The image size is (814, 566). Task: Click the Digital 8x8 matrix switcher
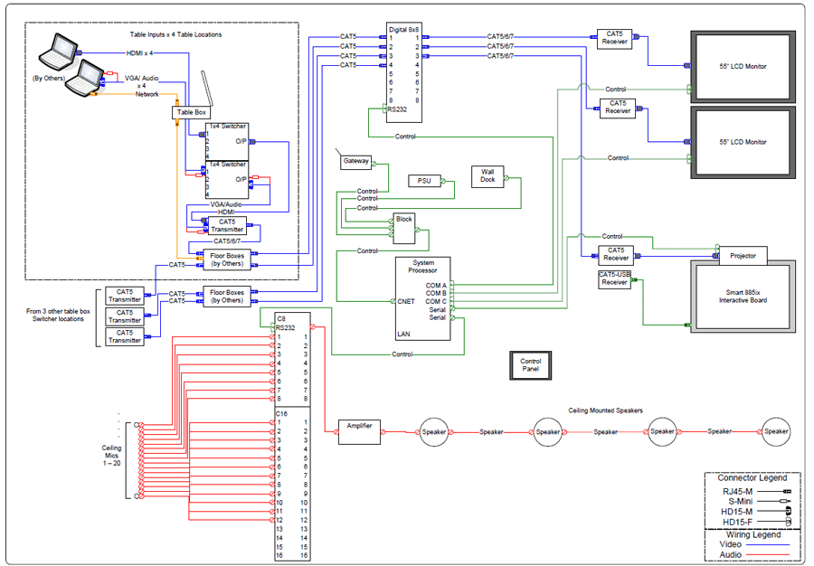[x=402, y=70]
